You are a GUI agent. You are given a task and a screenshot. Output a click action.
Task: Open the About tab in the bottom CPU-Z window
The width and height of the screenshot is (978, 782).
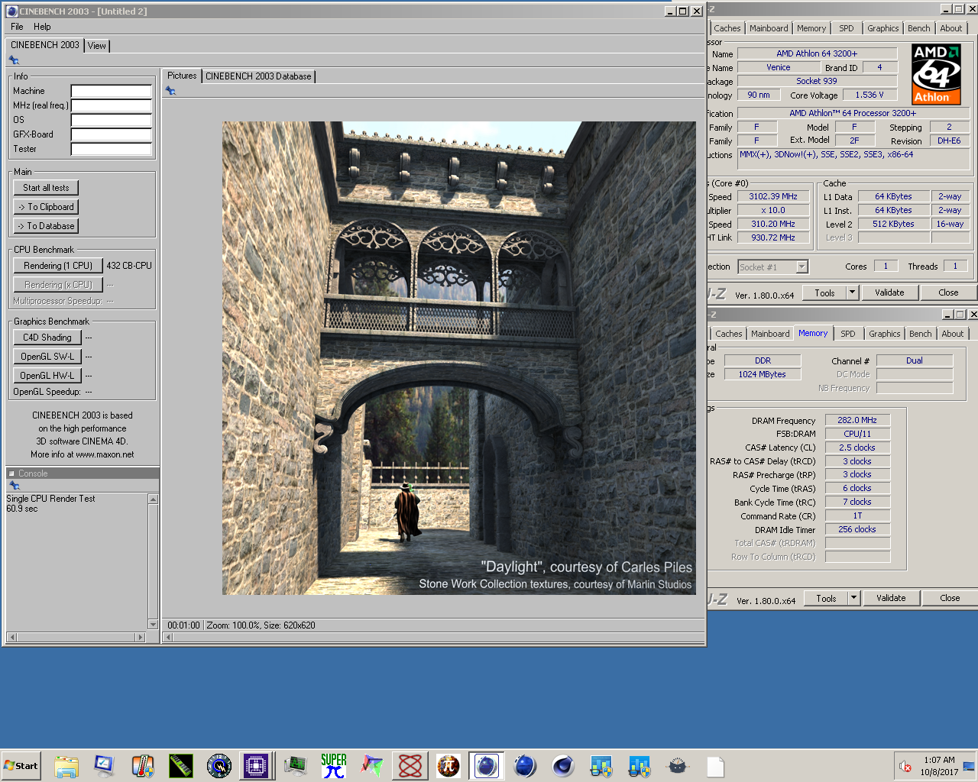click(x=953, y=334)
